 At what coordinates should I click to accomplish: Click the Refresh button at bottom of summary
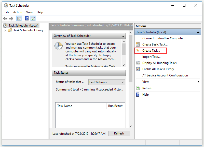click(119, 133)
